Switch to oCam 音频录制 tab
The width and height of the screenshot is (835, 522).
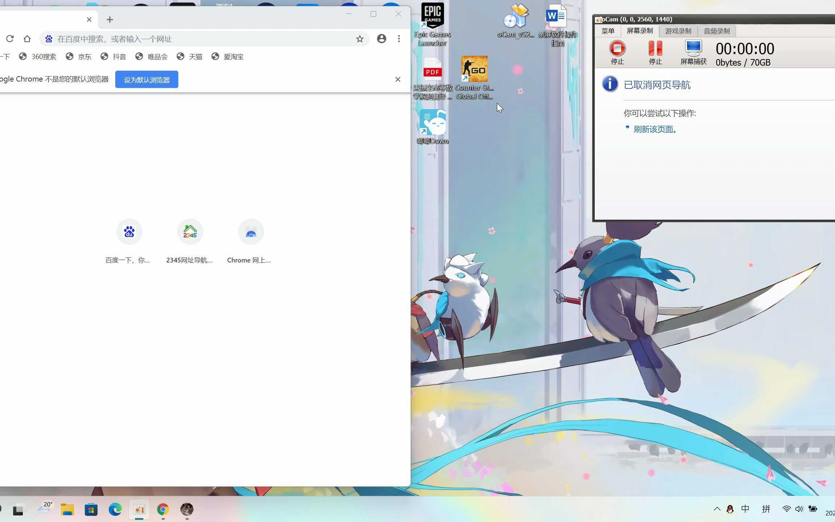716,31
